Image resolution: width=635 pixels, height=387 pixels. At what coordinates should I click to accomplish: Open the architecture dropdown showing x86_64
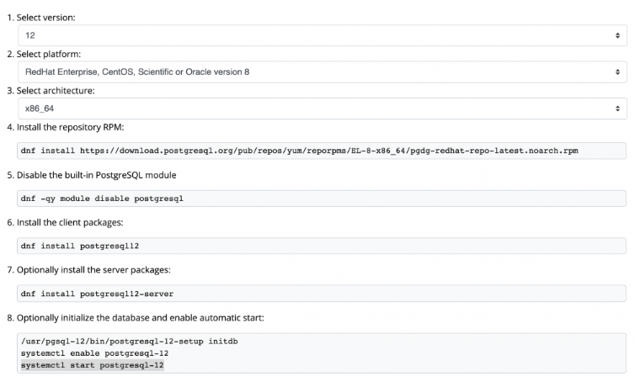(x=323, y=109)
